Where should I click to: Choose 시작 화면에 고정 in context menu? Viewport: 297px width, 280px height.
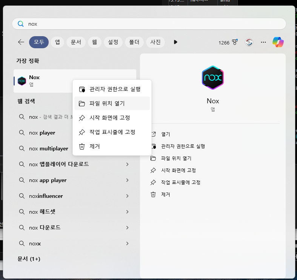[x=112, y=118]
